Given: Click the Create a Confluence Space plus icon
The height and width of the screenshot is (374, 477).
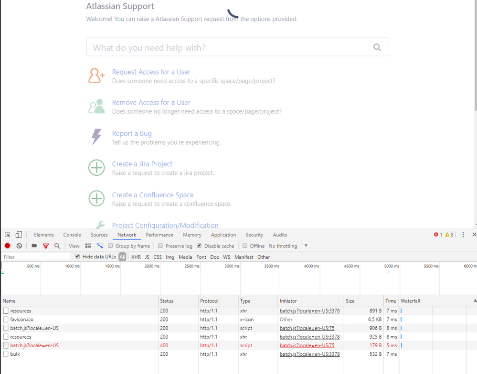Looking at the screenshot, I should [x=96, y=198].
